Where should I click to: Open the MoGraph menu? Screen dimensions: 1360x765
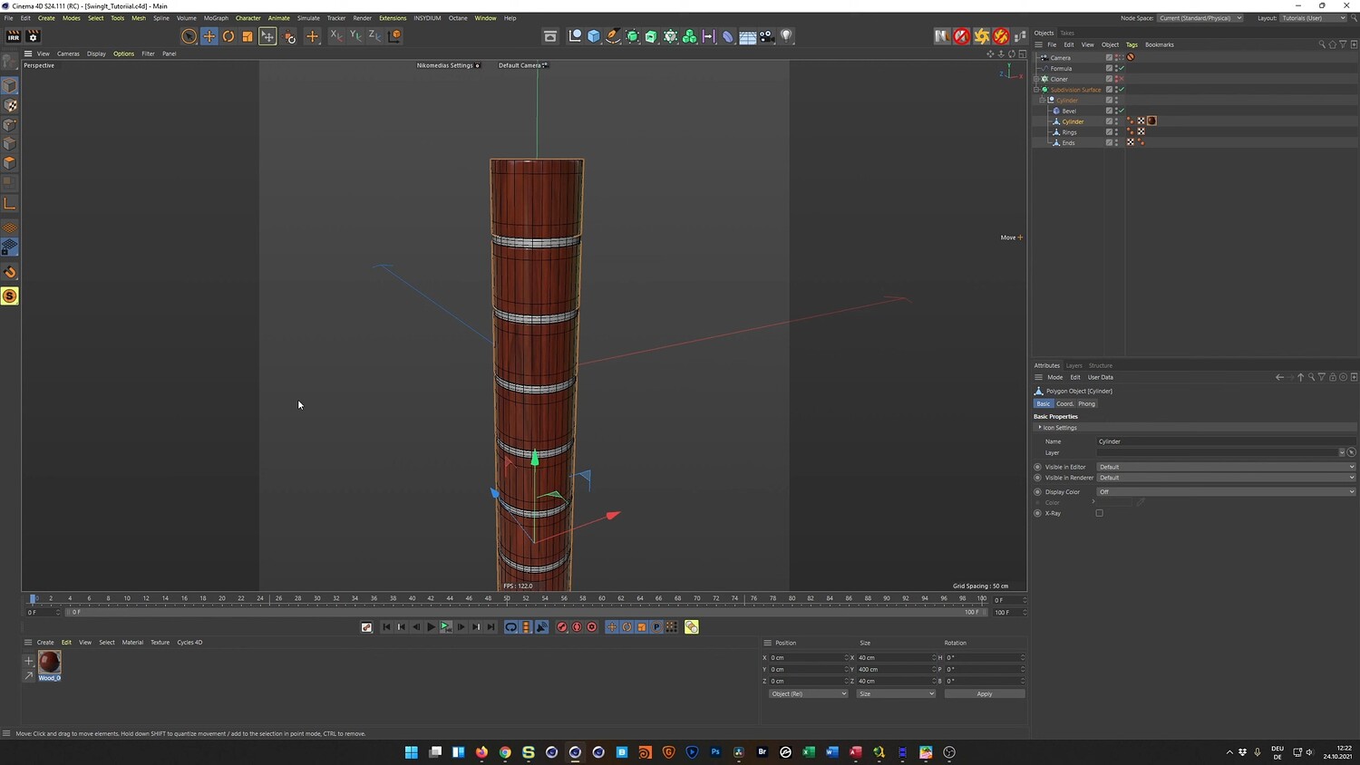click(216, 18)
